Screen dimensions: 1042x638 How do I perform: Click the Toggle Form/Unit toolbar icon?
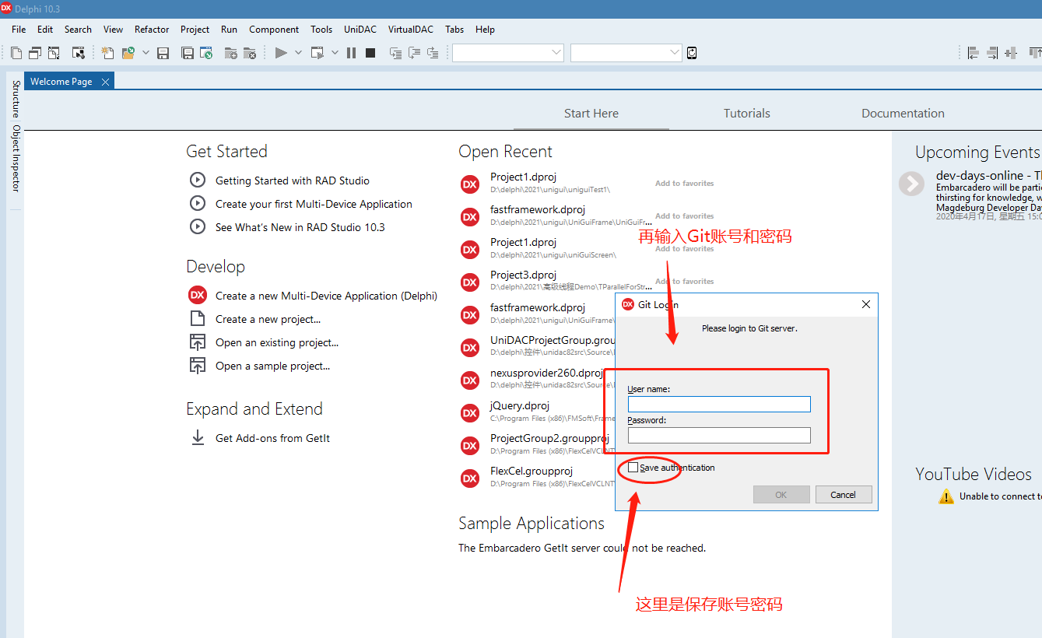click(54, 53)
